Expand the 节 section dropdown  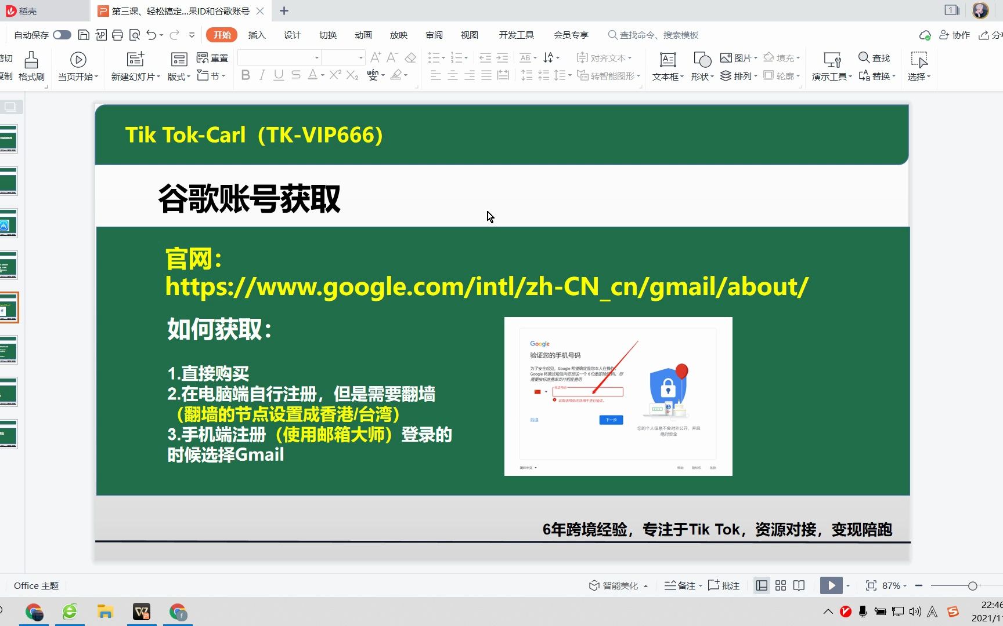coord(211,75)
